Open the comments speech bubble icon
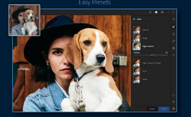Viewport: 191px width, 117px height. [x=173, y=95]
